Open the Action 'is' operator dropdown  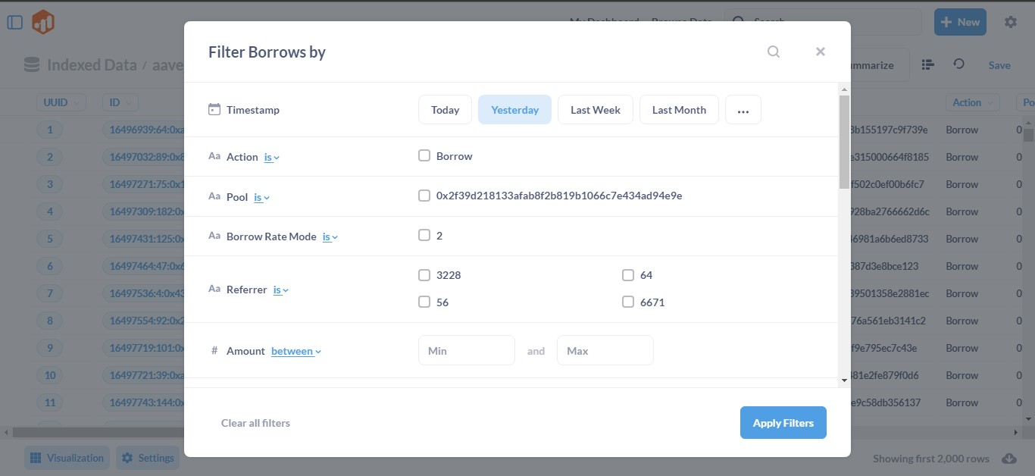click(271, 157)
